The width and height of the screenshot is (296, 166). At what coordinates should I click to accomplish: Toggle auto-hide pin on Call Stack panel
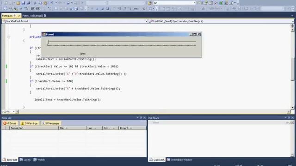click(289, 118)
